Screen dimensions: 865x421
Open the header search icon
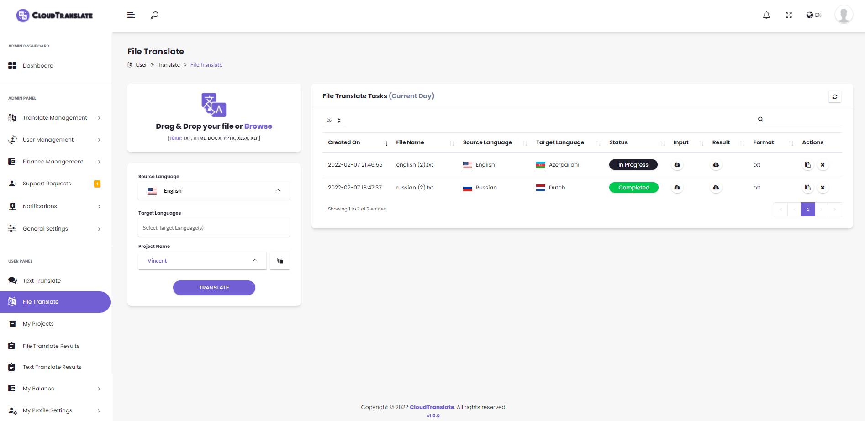pos(155,15)
